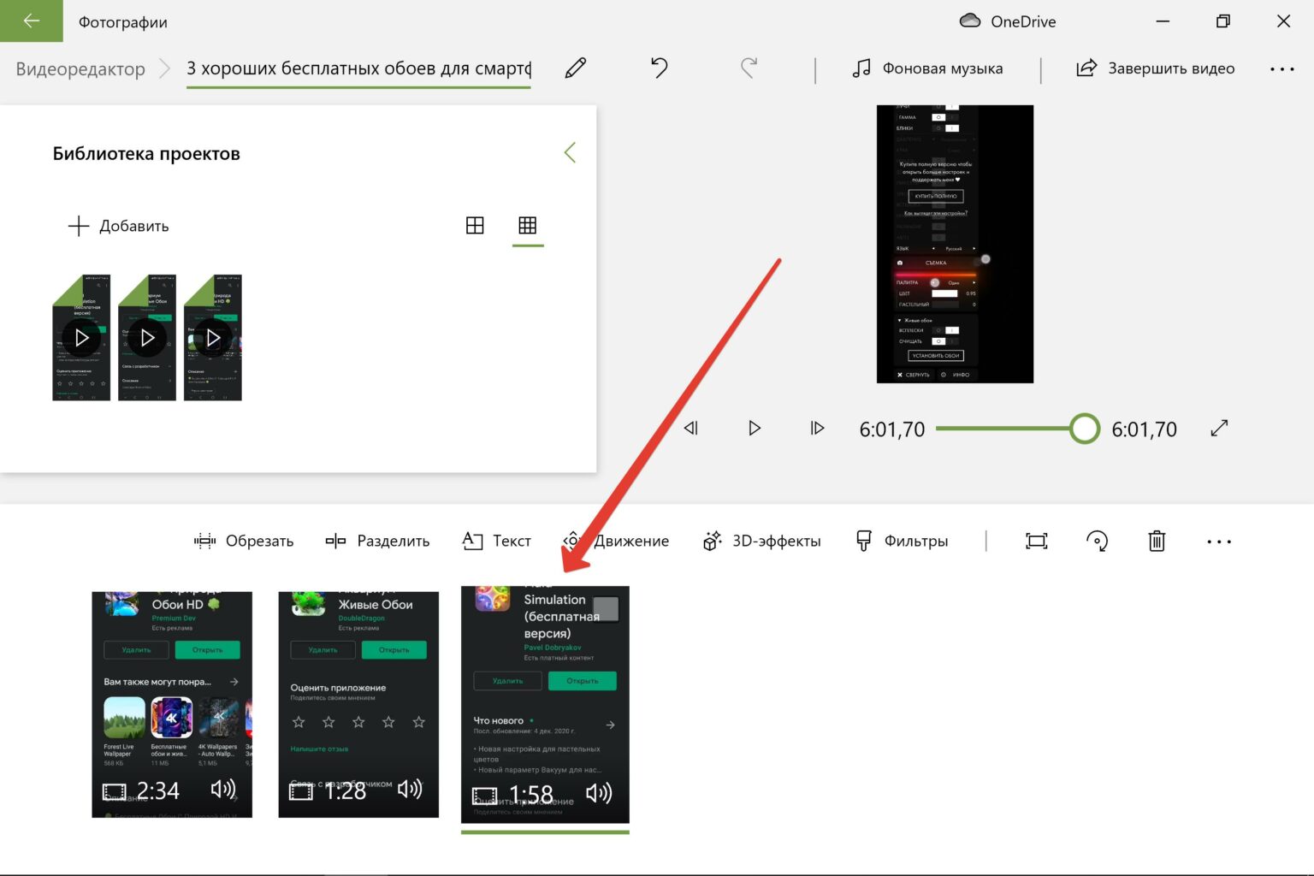This screenshot has width=1314, height=876.
Task: Select the 2:34 storyboard clip
Action: [172, 704]
